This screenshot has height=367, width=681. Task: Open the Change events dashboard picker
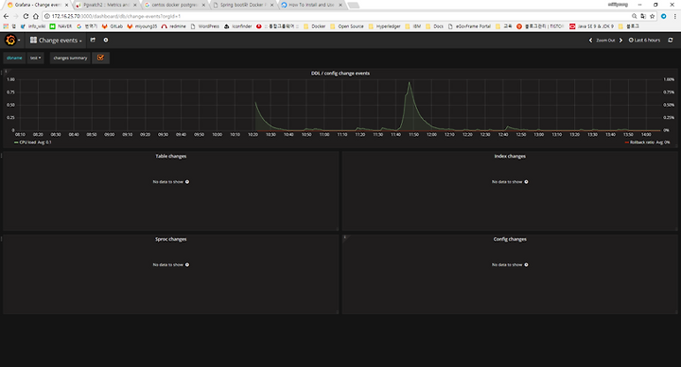click(x=56, y=41)
